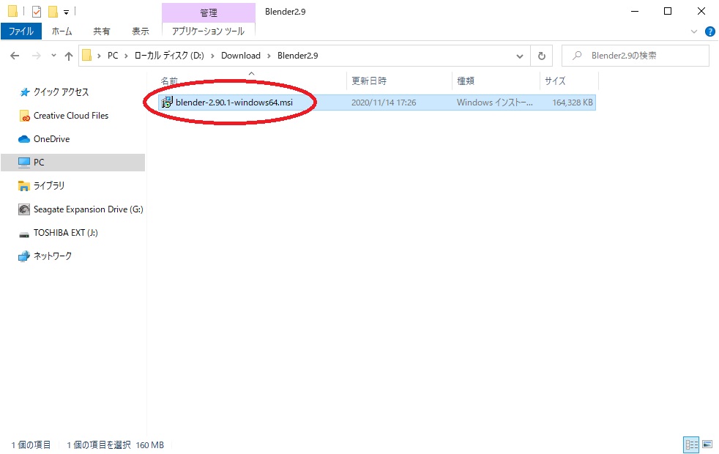Screen dimensions: 719x454
Task: Expand the chevron after PC breadcrumb
Action: [126, 56]
